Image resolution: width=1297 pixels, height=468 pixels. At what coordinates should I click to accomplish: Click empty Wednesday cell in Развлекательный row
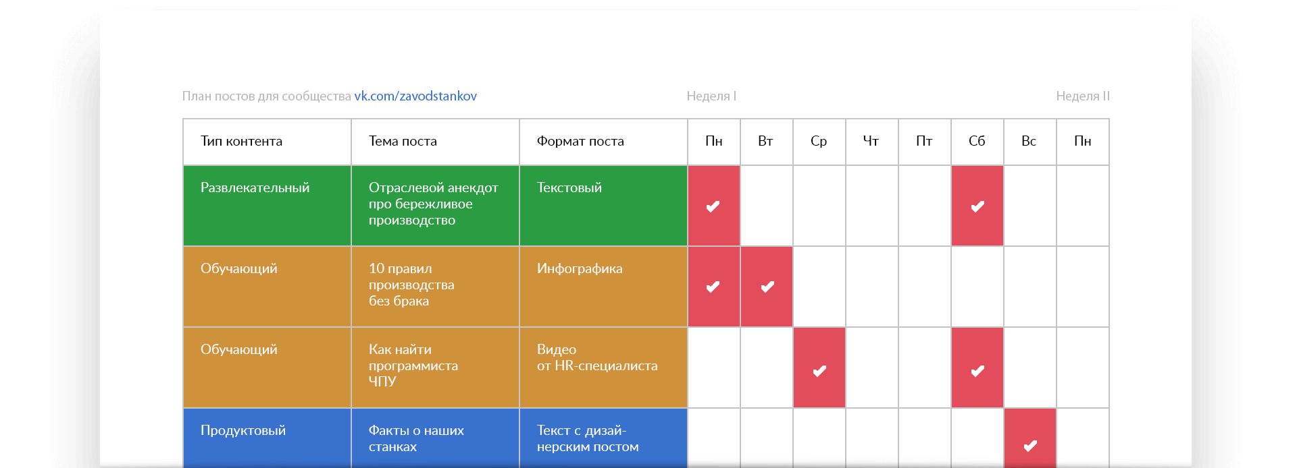pyautogui.click(x=819, y=206)
